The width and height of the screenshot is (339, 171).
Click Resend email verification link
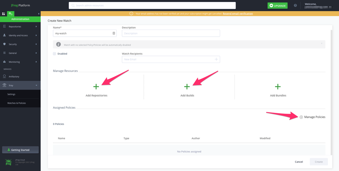238,14
